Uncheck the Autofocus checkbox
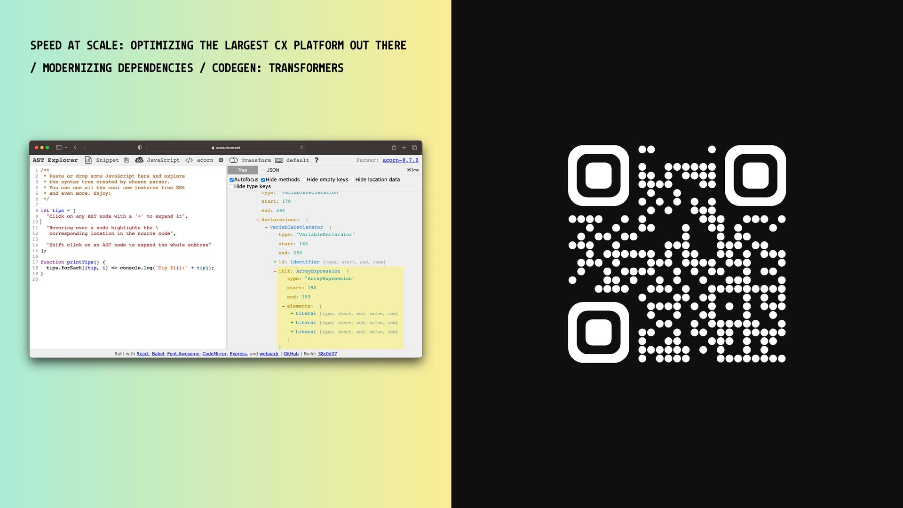The width and height of the screenshot is (903, 508). pos(231,180)
